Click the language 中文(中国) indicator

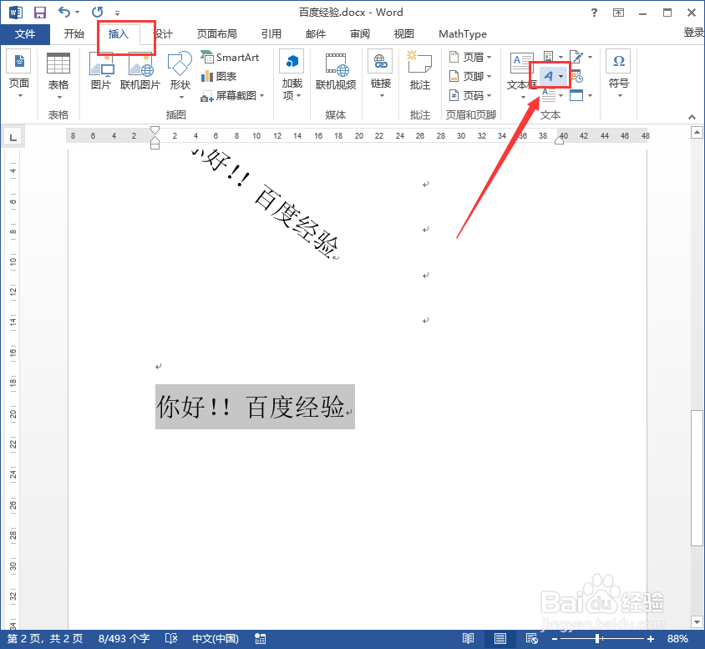click(216, 639)
